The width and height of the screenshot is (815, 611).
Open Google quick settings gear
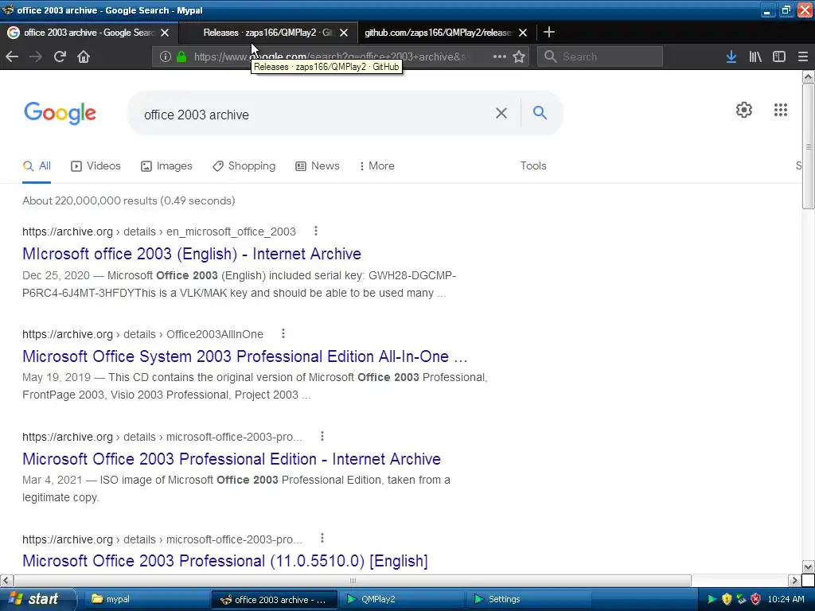[x=744, y=110]
